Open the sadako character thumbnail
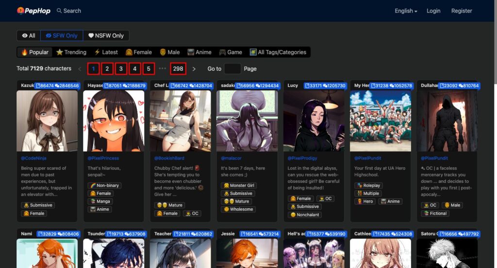 click(x=247, y=121)
